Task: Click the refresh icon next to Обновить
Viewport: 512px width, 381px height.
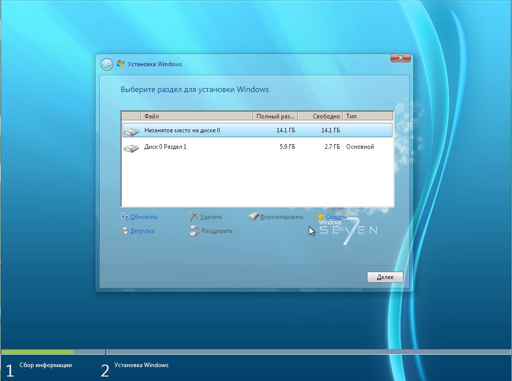Action: click(x=125, y=216)
